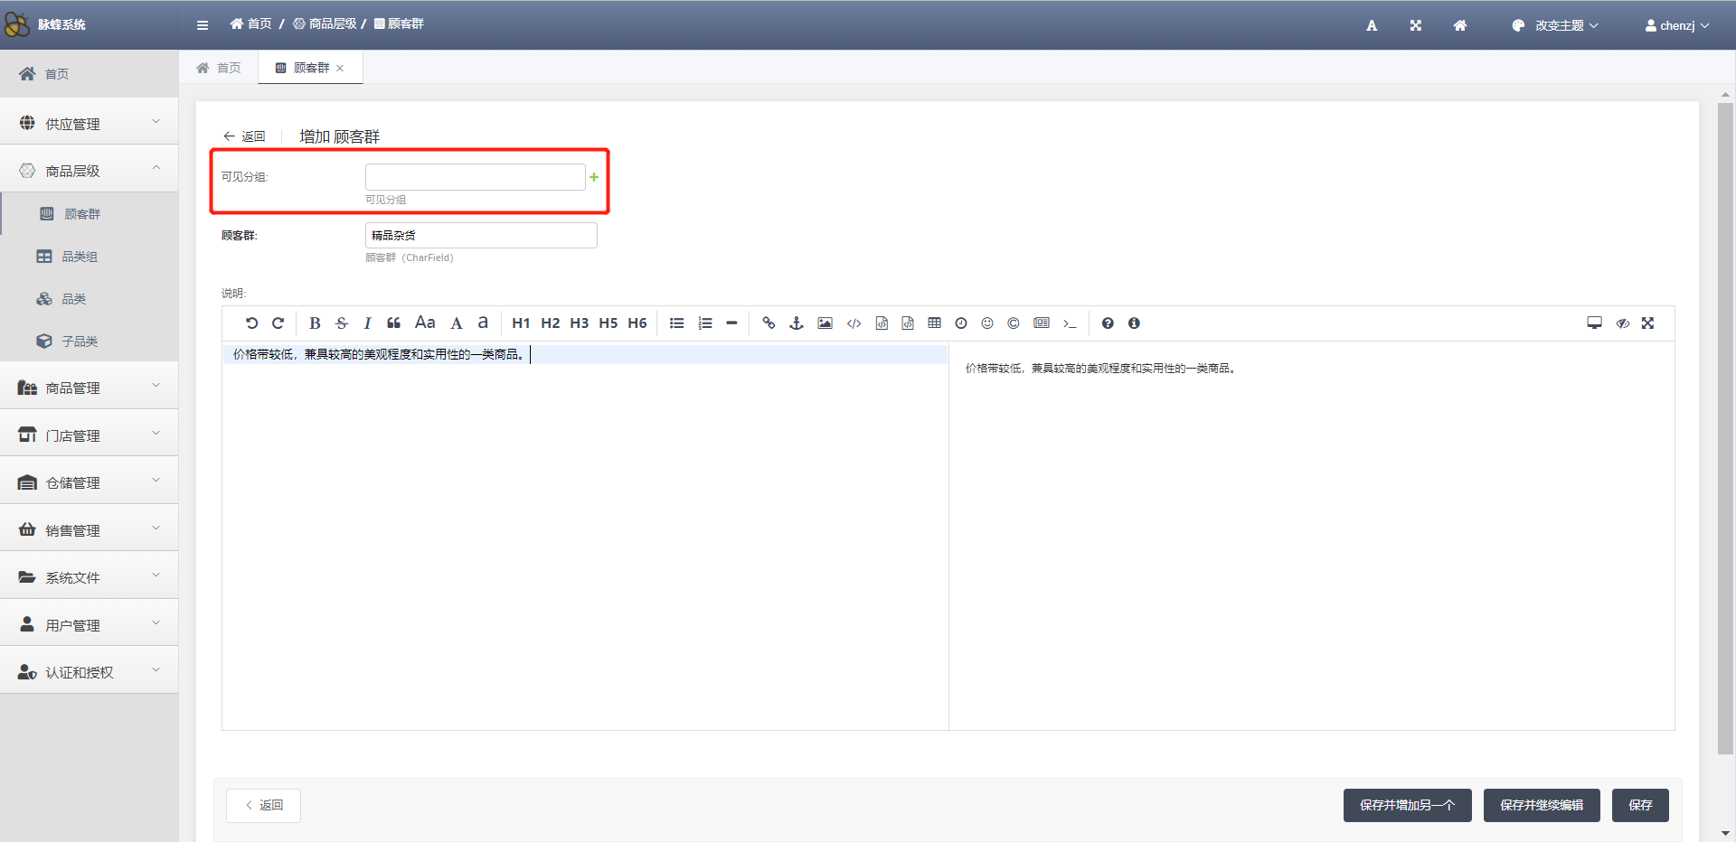
Task: Click the undo icon in editor toolbar
Action: pos(251,323)
